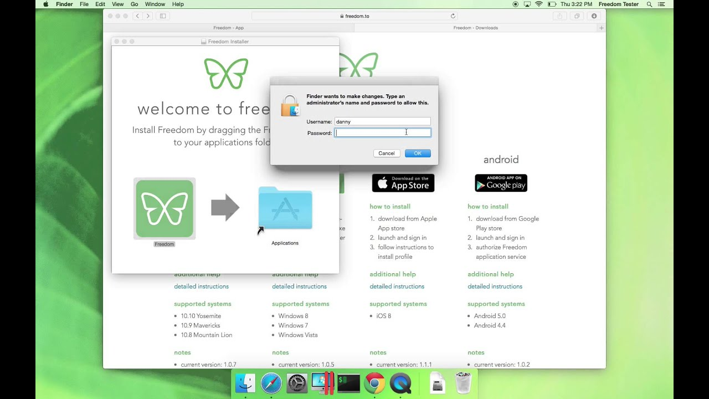Viewport: 709px width, 399px height.
Task: Click the lock icon in the authentication dialog
Action: pyautogui.click(x=289, y=105)
